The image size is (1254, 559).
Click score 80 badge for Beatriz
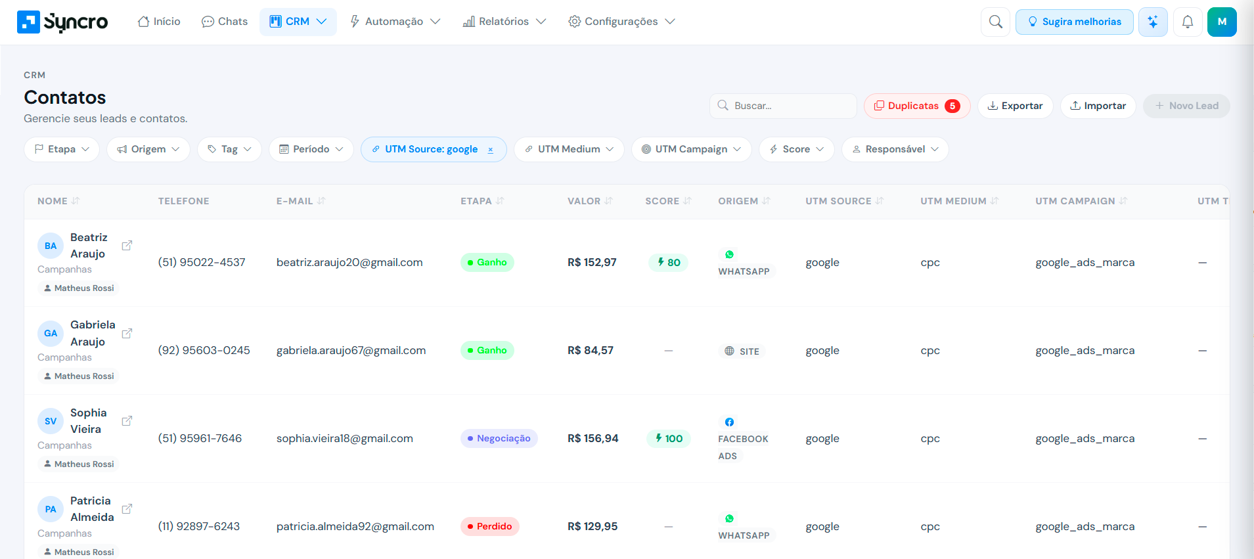668,262
